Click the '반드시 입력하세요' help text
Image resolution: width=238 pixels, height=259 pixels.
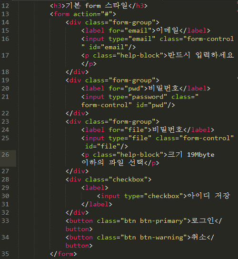[201, 55]
